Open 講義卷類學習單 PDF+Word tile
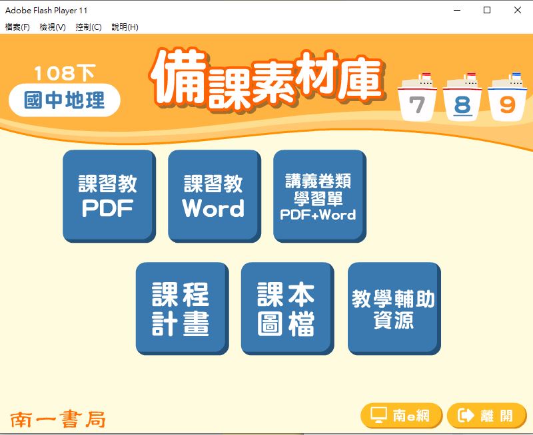The height and width of the screenshot is (435, 533). [318, 196]
